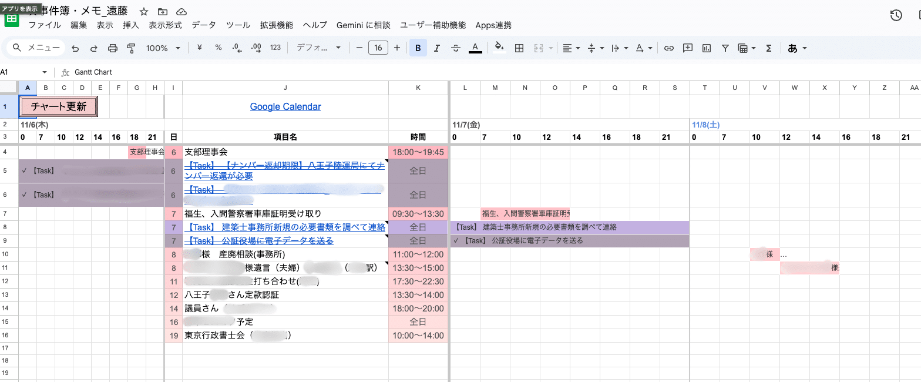This screenshot has width=921, height=382.
Task: Open the データ menu
Action: pyautogui.click(x=204, y=25)
